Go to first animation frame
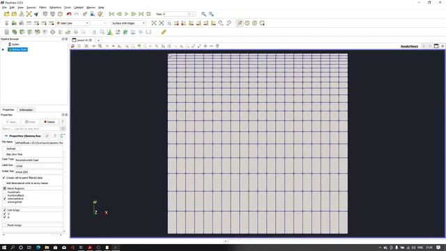Image resolution: width=446 pixels, height=251 pixels. [x=111, y=14]
